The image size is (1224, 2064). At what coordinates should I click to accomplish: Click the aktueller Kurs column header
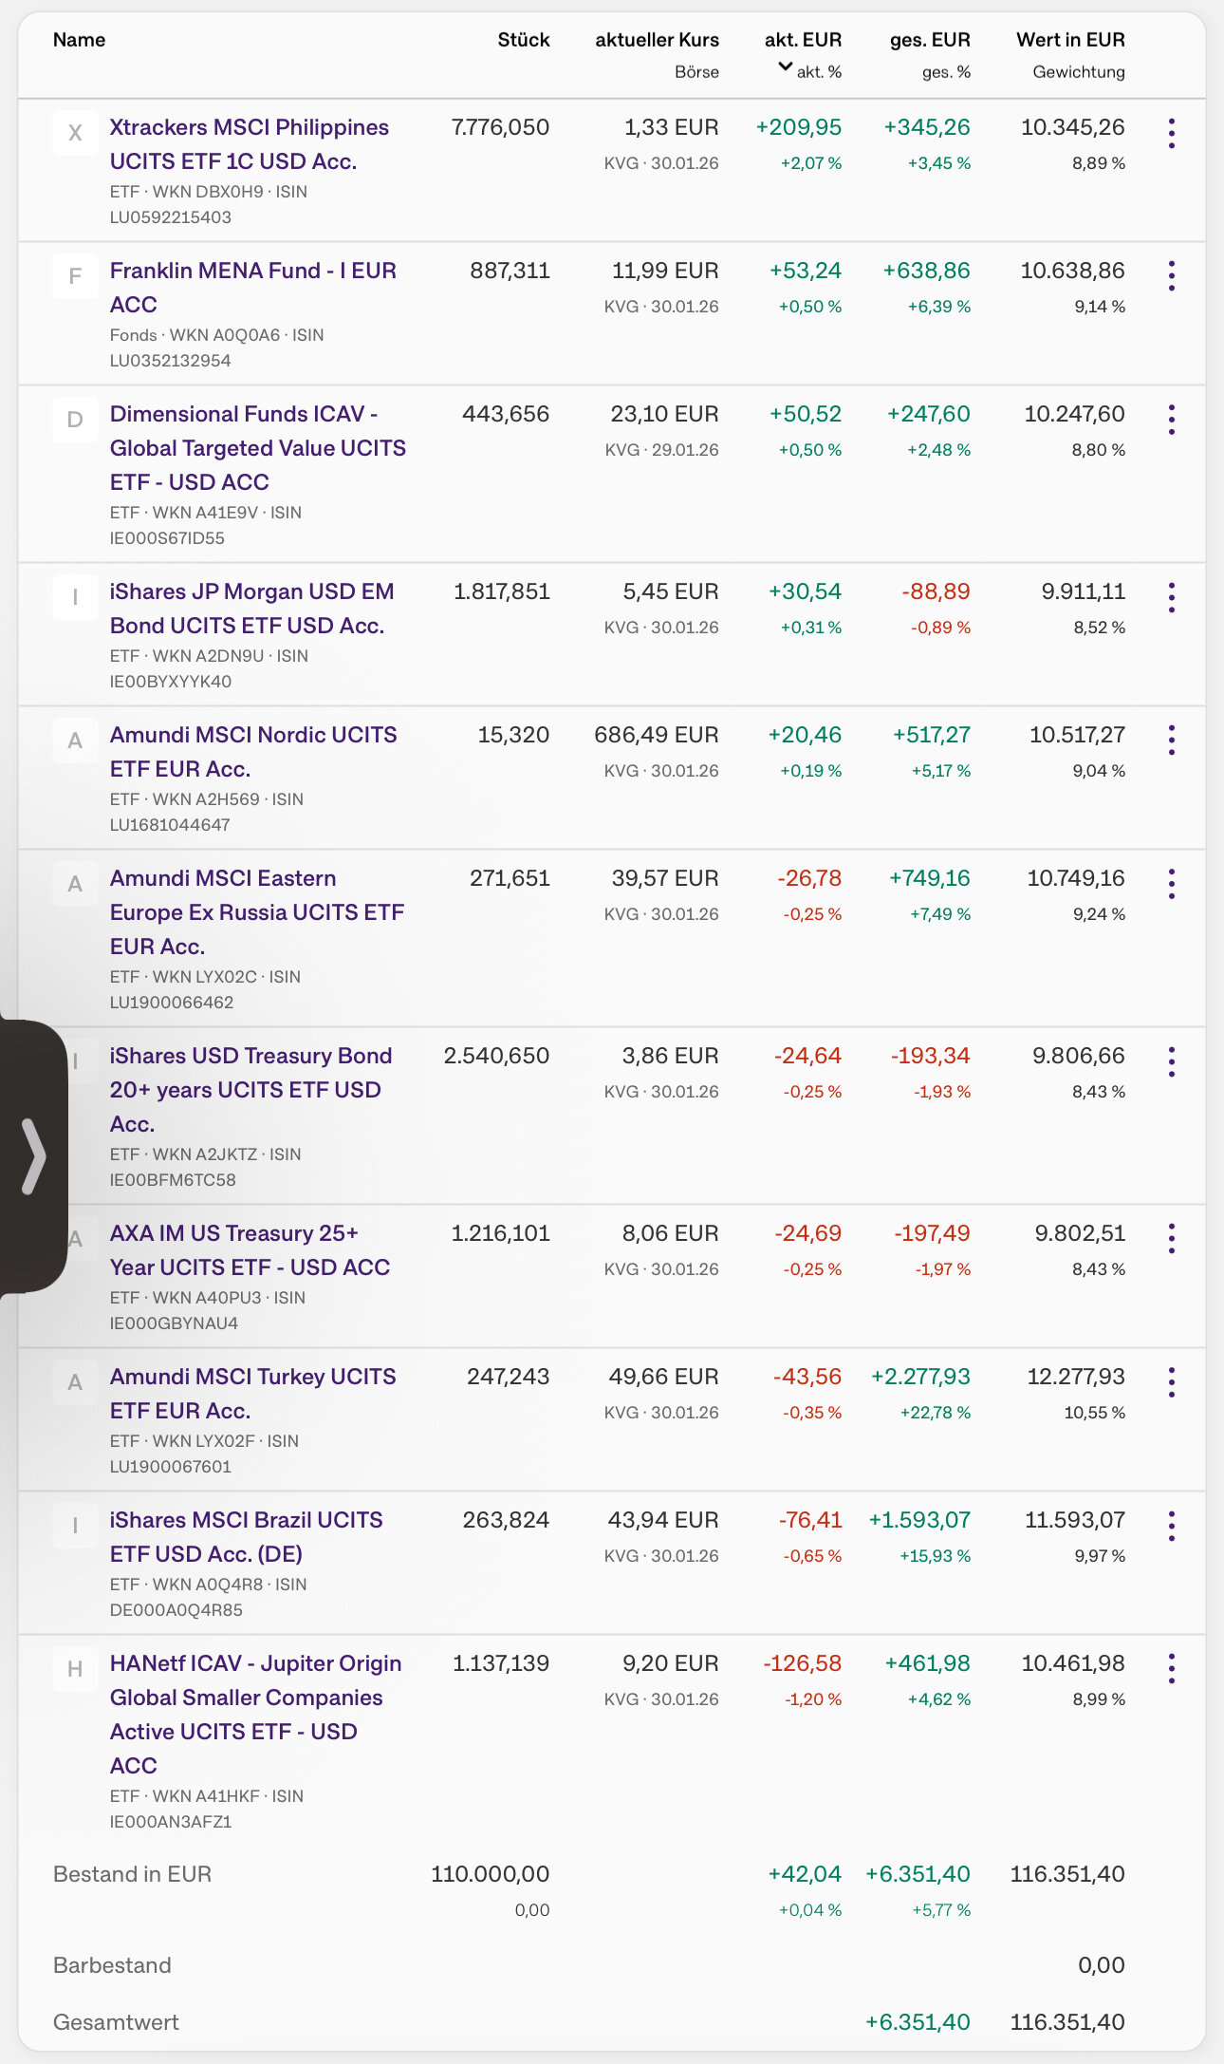(657, 40)
